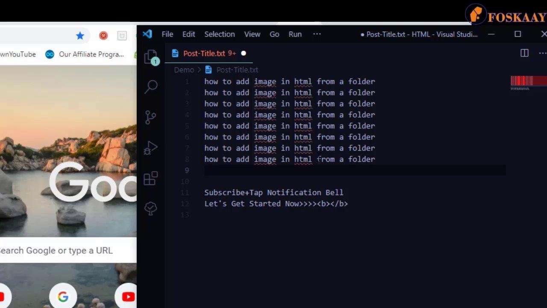The image size is (547, 308).
Task: Select the Post-Title.txt tab
Action: tap(204, 53)
